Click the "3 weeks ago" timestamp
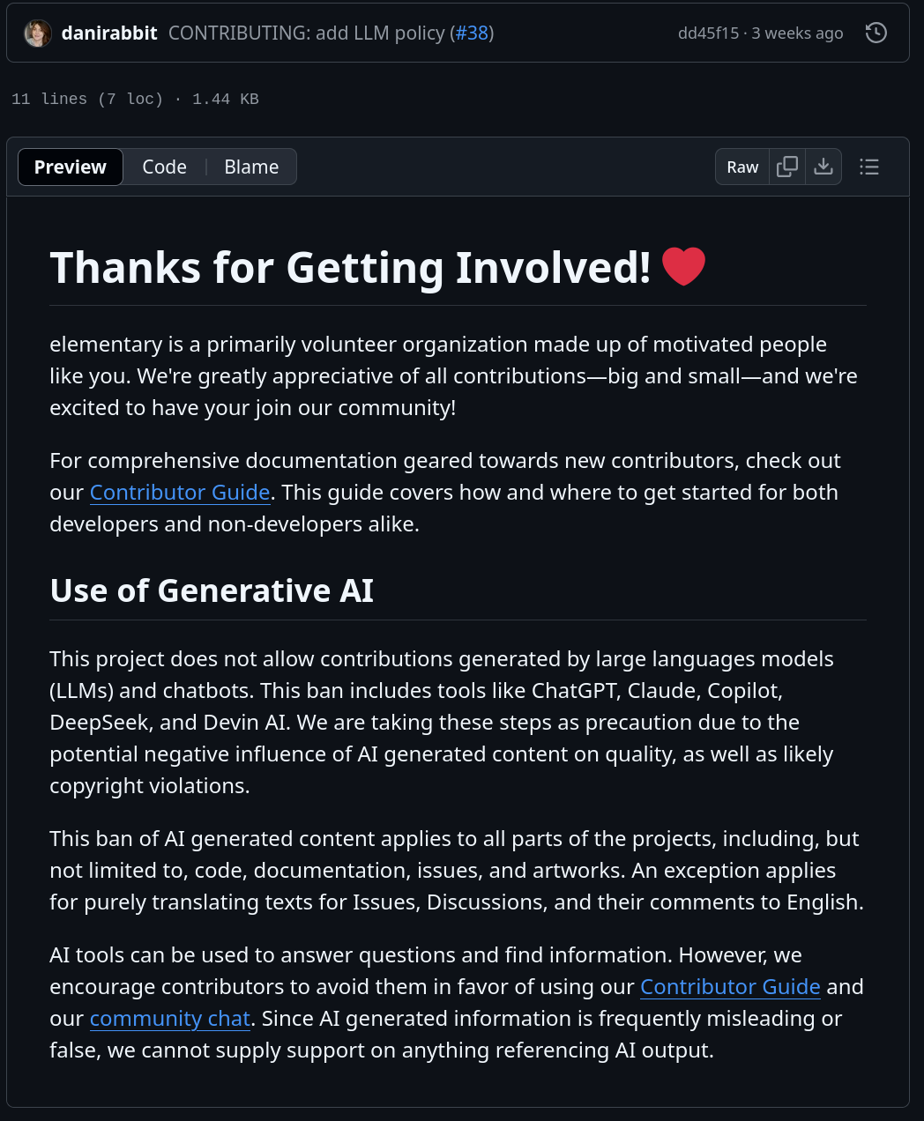The width and height of the screenshot is (924, 1121). click(x=797, y=33)
